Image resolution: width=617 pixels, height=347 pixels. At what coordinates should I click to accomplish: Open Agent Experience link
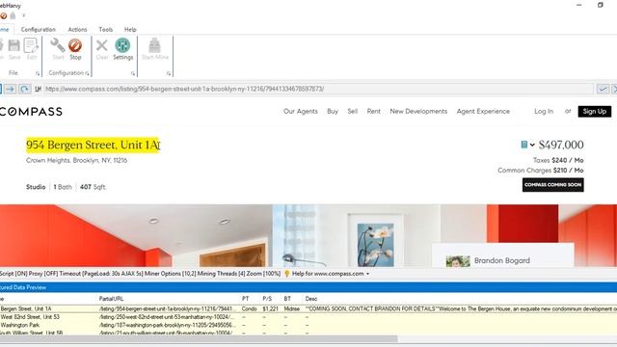483,112
